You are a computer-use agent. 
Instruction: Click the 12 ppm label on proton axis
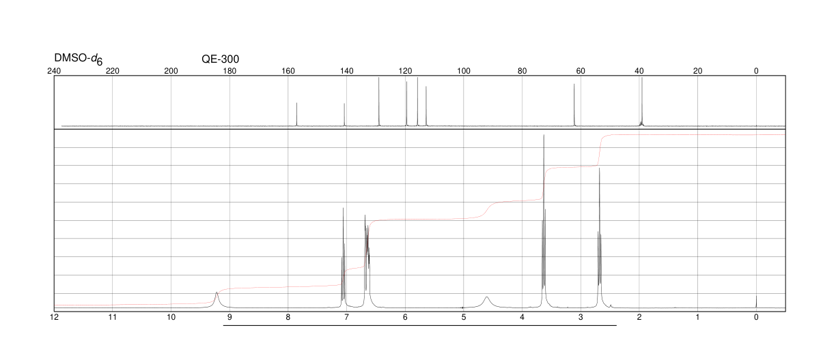[x=54, y=317]
